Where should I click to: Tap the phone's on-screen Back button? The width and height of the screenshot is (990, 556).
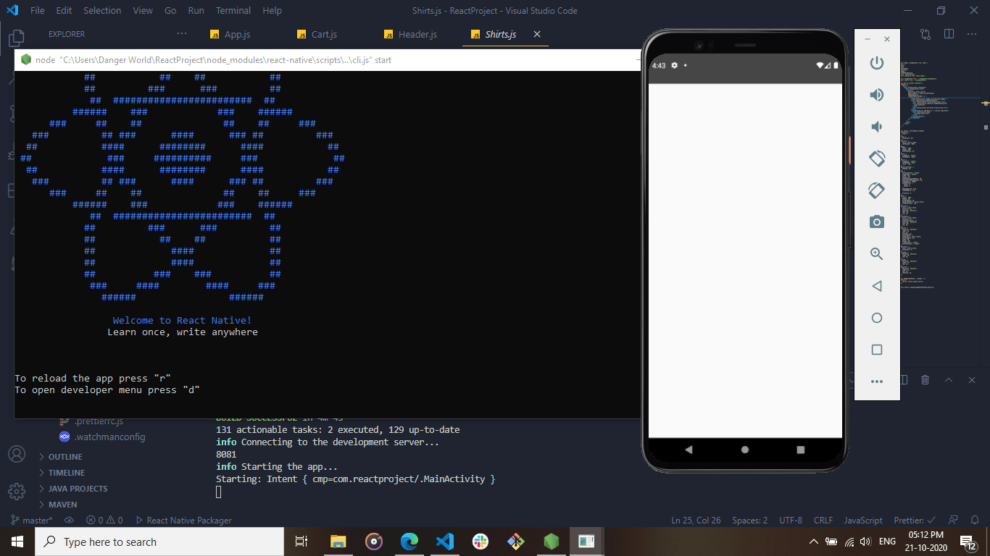pyautogui.click(x=689, y=450)
